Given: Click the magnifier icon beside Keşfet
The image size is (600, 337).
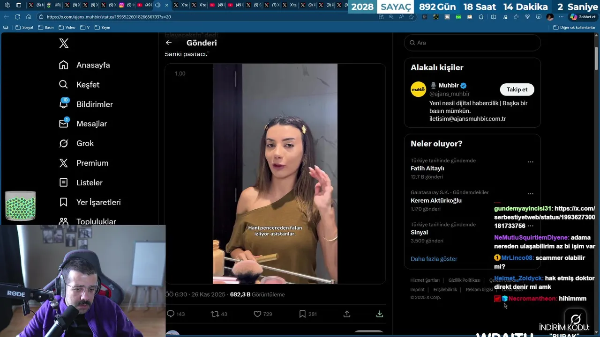Looking at the screenshot, I should point(64,85).
